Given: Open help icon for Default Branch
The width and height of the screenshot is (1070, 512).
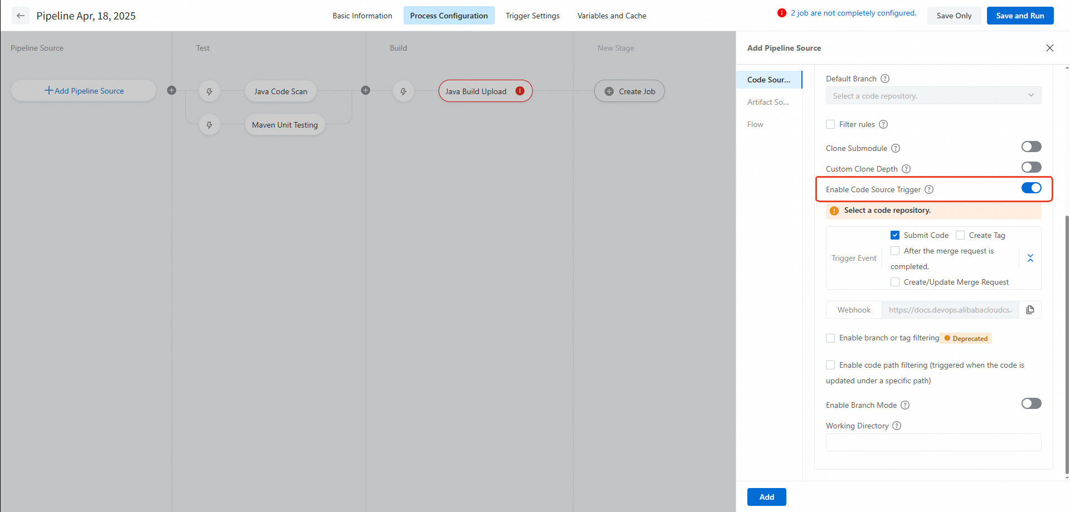Looking at the screenshot, I should 885,79.
